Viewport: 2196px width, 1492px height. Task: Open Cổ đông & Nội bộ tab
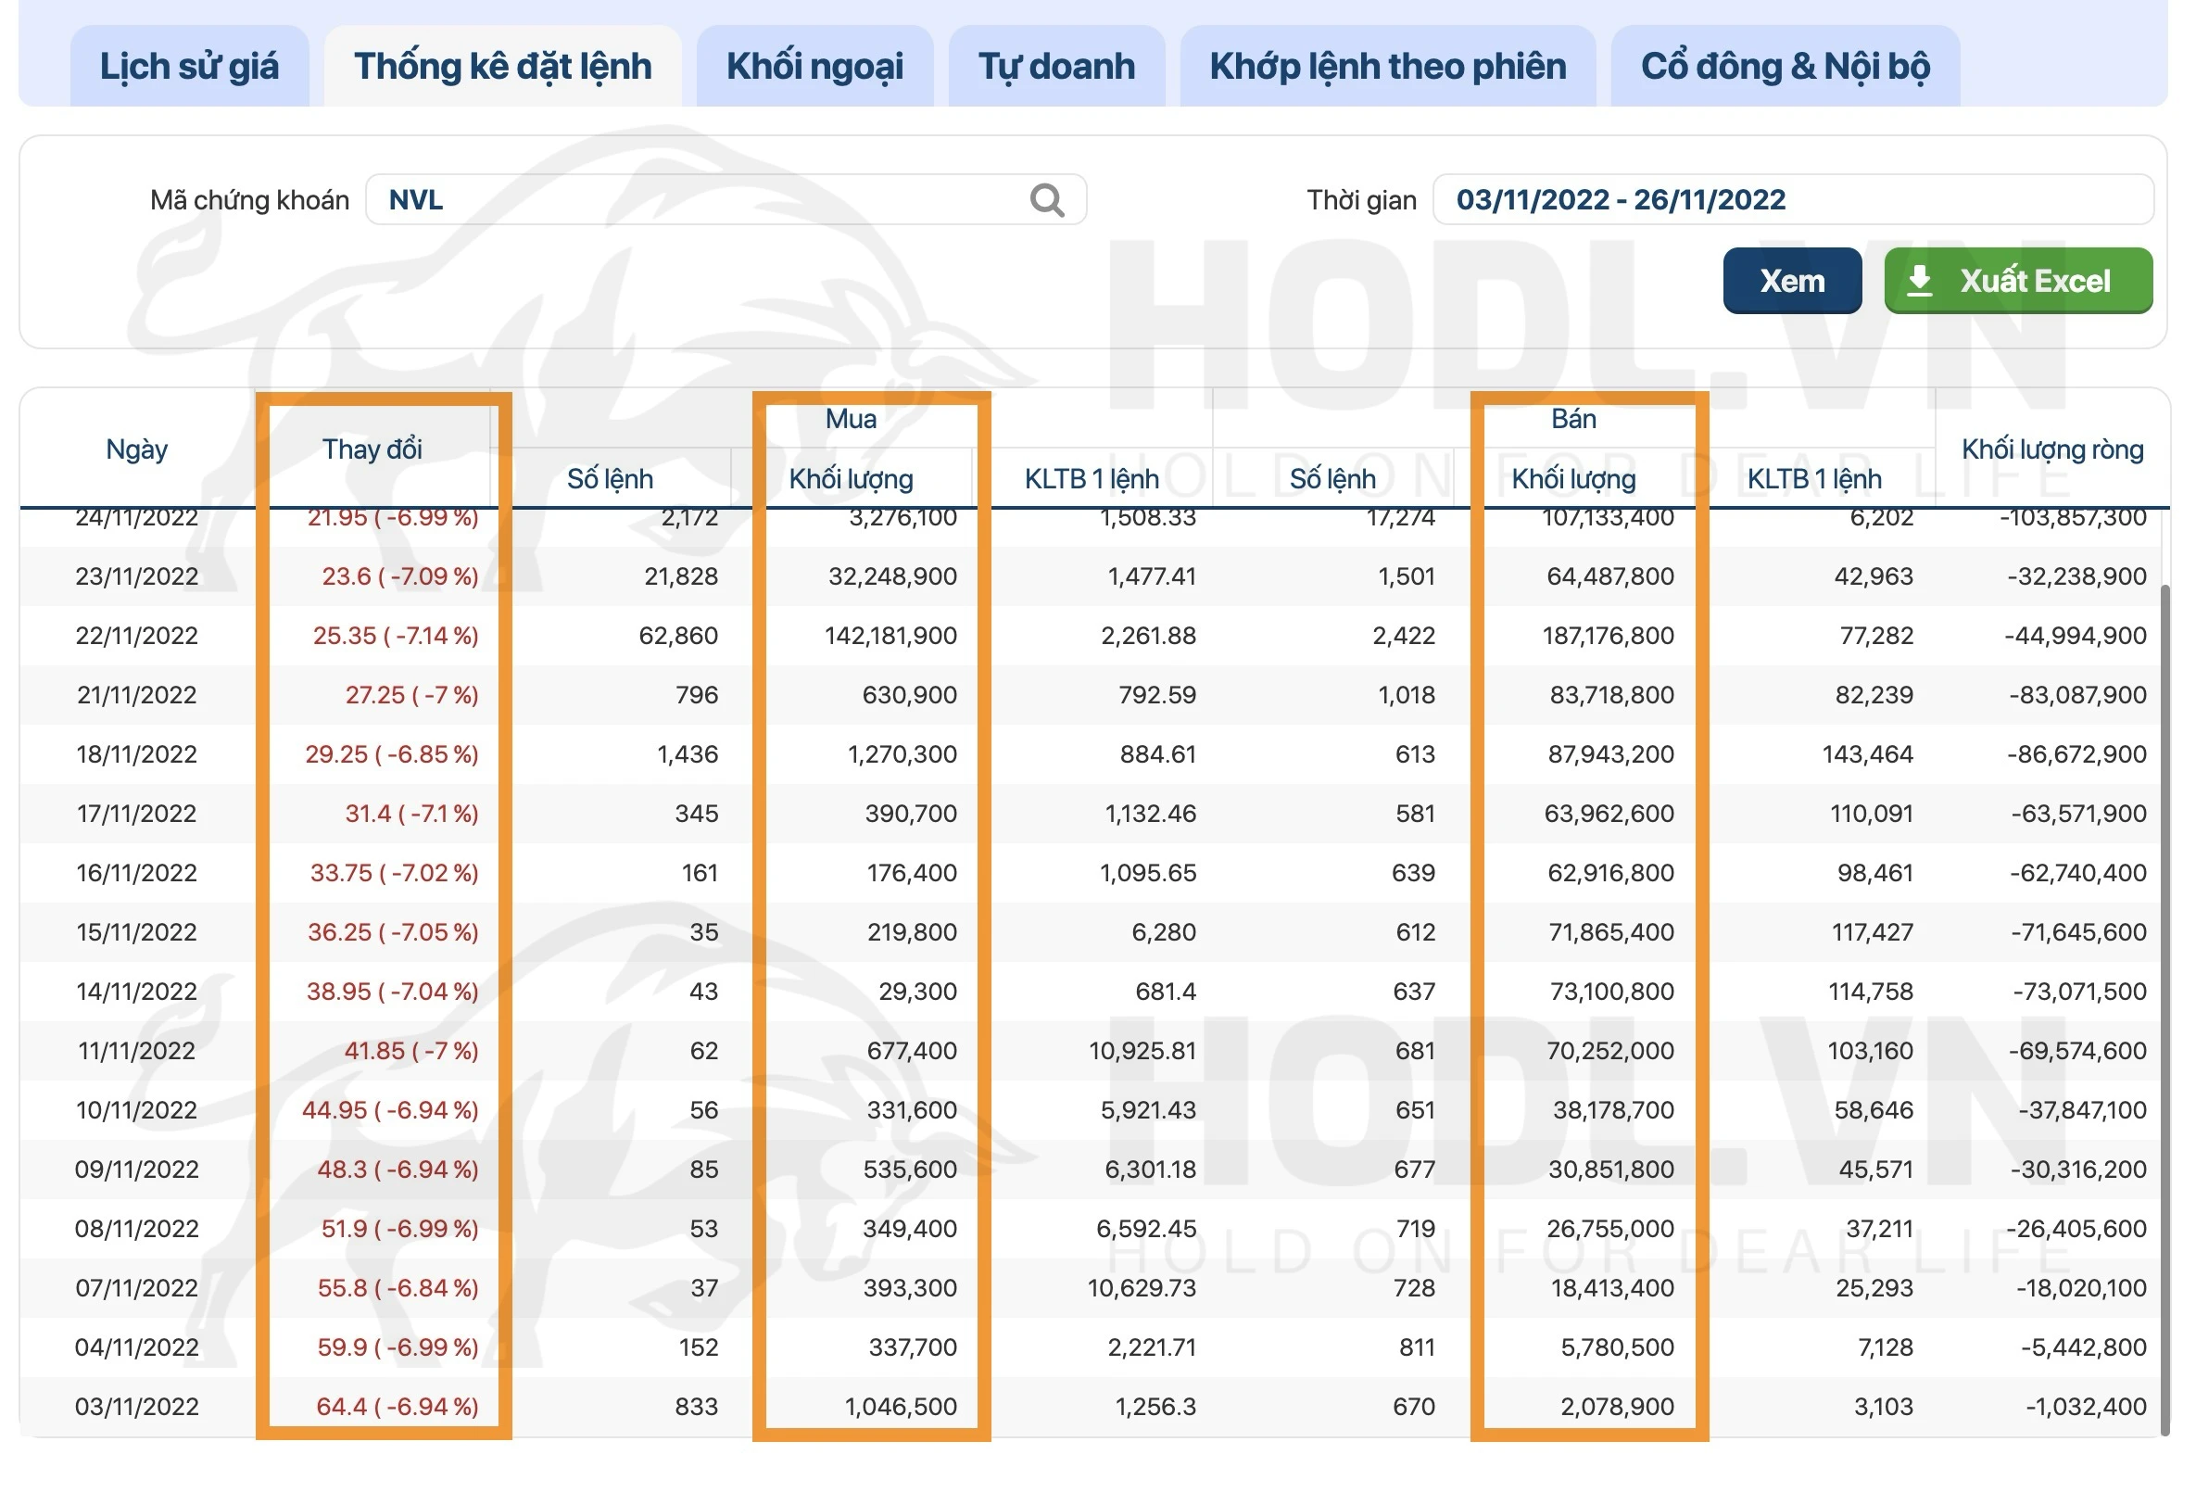pos(1785,66)
